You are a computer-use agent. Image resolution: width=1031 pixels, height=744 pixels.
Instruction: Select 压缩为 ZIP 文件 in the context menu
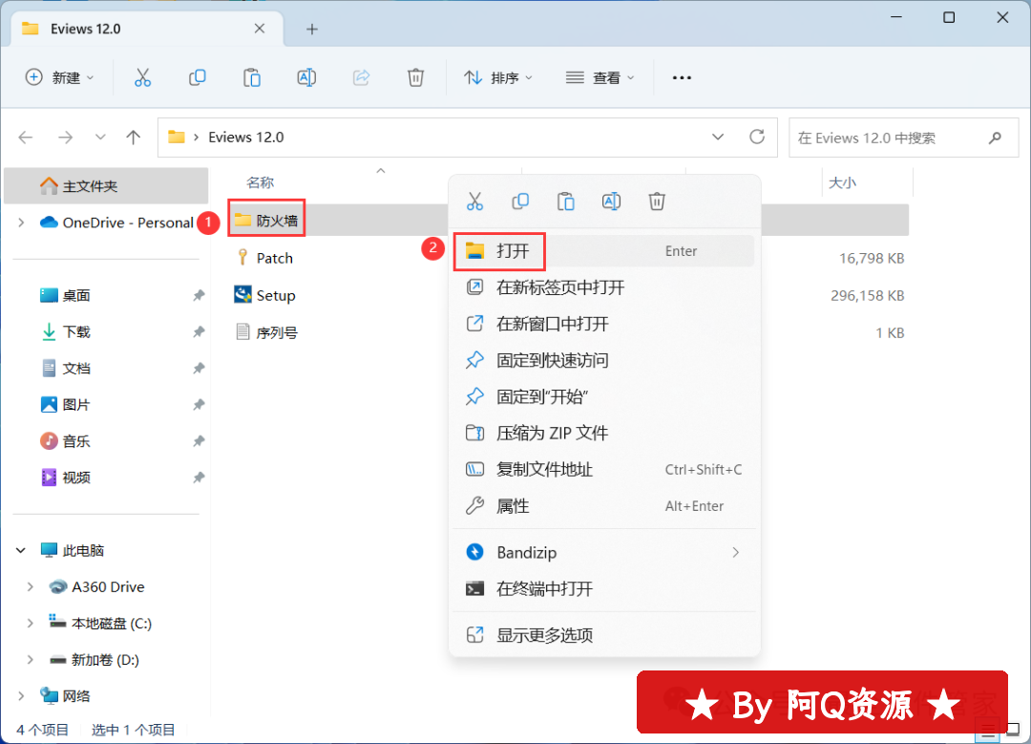pyautogui.click(x=552, y=434)
